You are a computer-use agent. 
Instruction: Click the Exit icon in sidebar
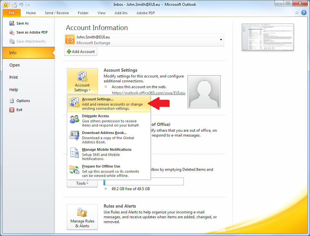12,110
